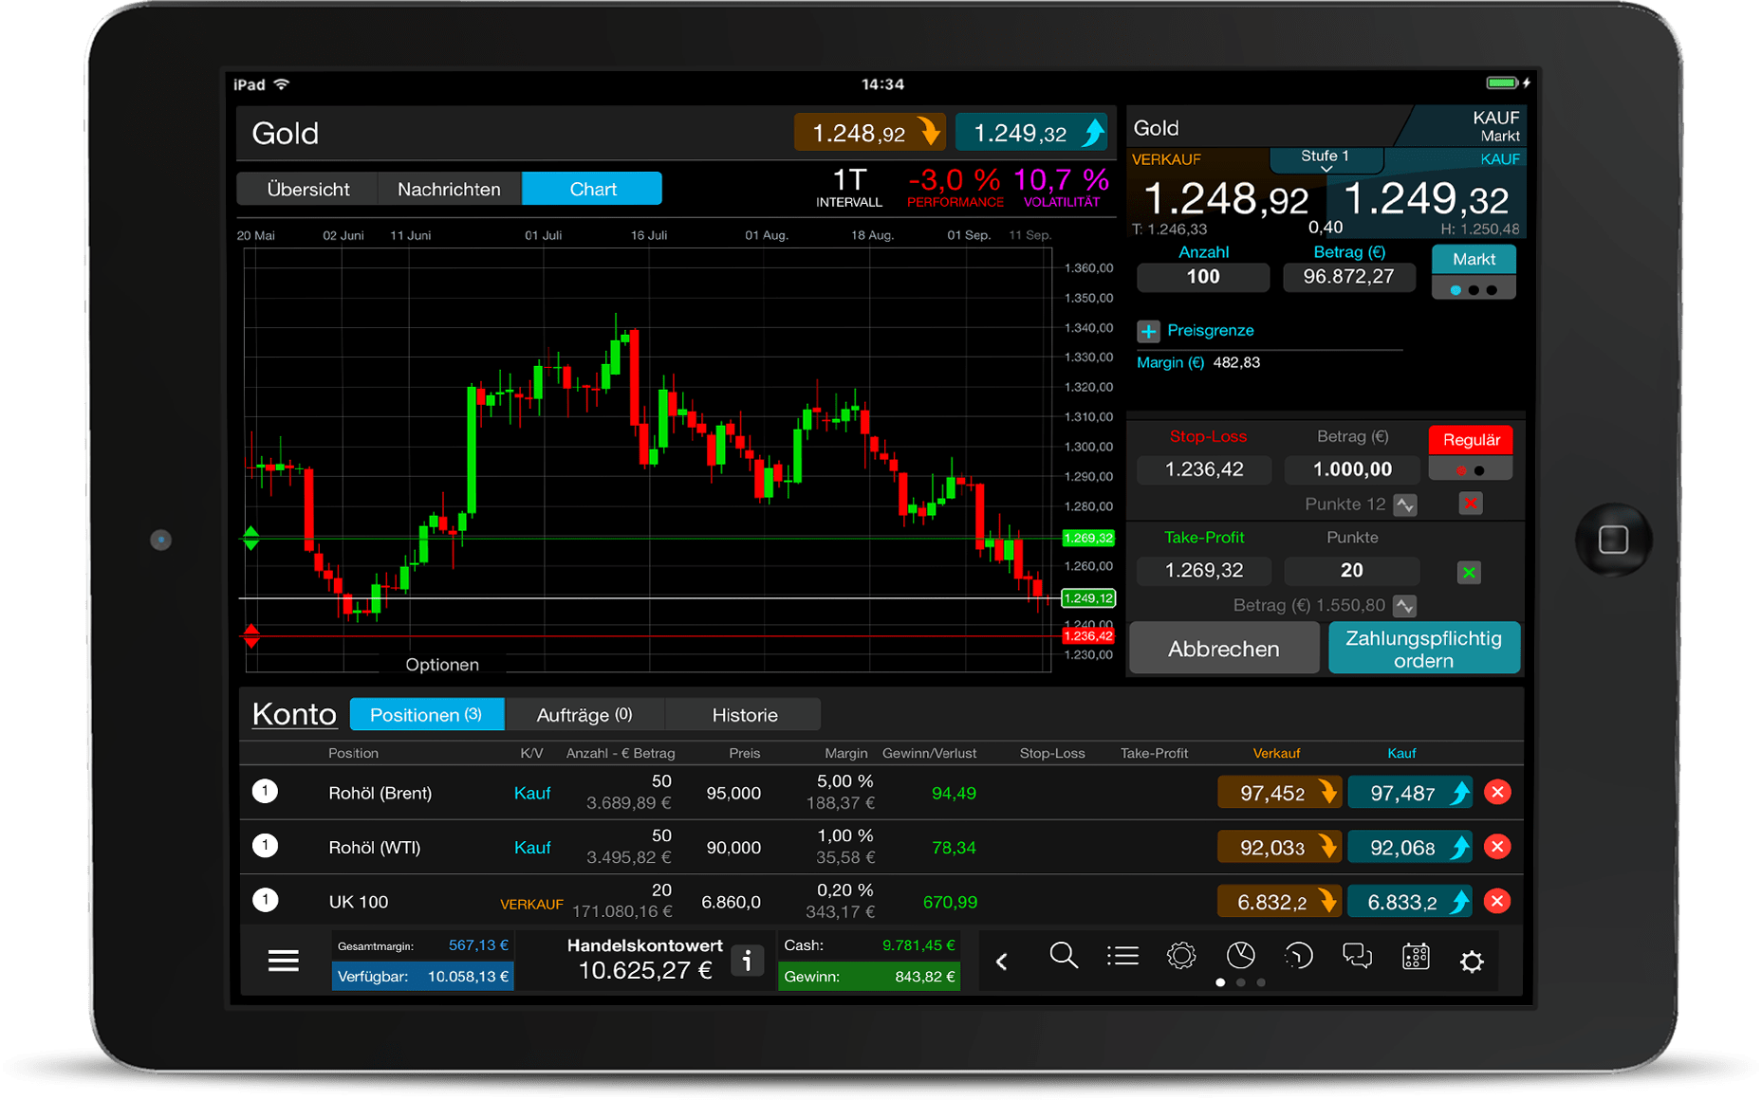Click toolbar page indicator dots
1762x1100 pixels.
pyautogui.click(x=1240, y=982)
